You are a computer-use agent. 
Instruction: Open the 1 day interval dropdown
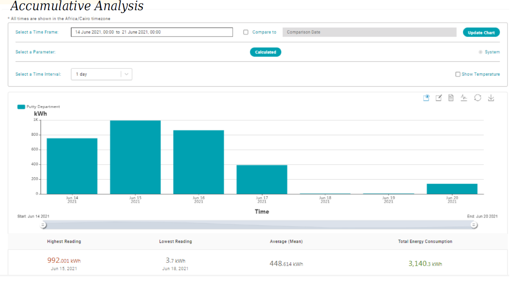pos(96,74)
